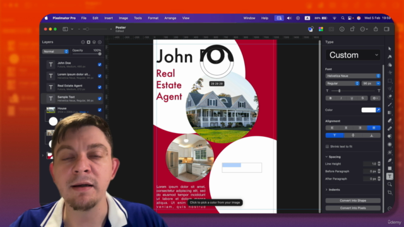
Task: Open the Arrange menu
Action: pyautogui.click(x=170, y=18)
